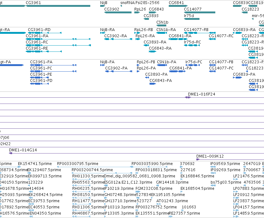264x218 pixels.
Task: Select transcript RpL26-RA
Action: 145,36
